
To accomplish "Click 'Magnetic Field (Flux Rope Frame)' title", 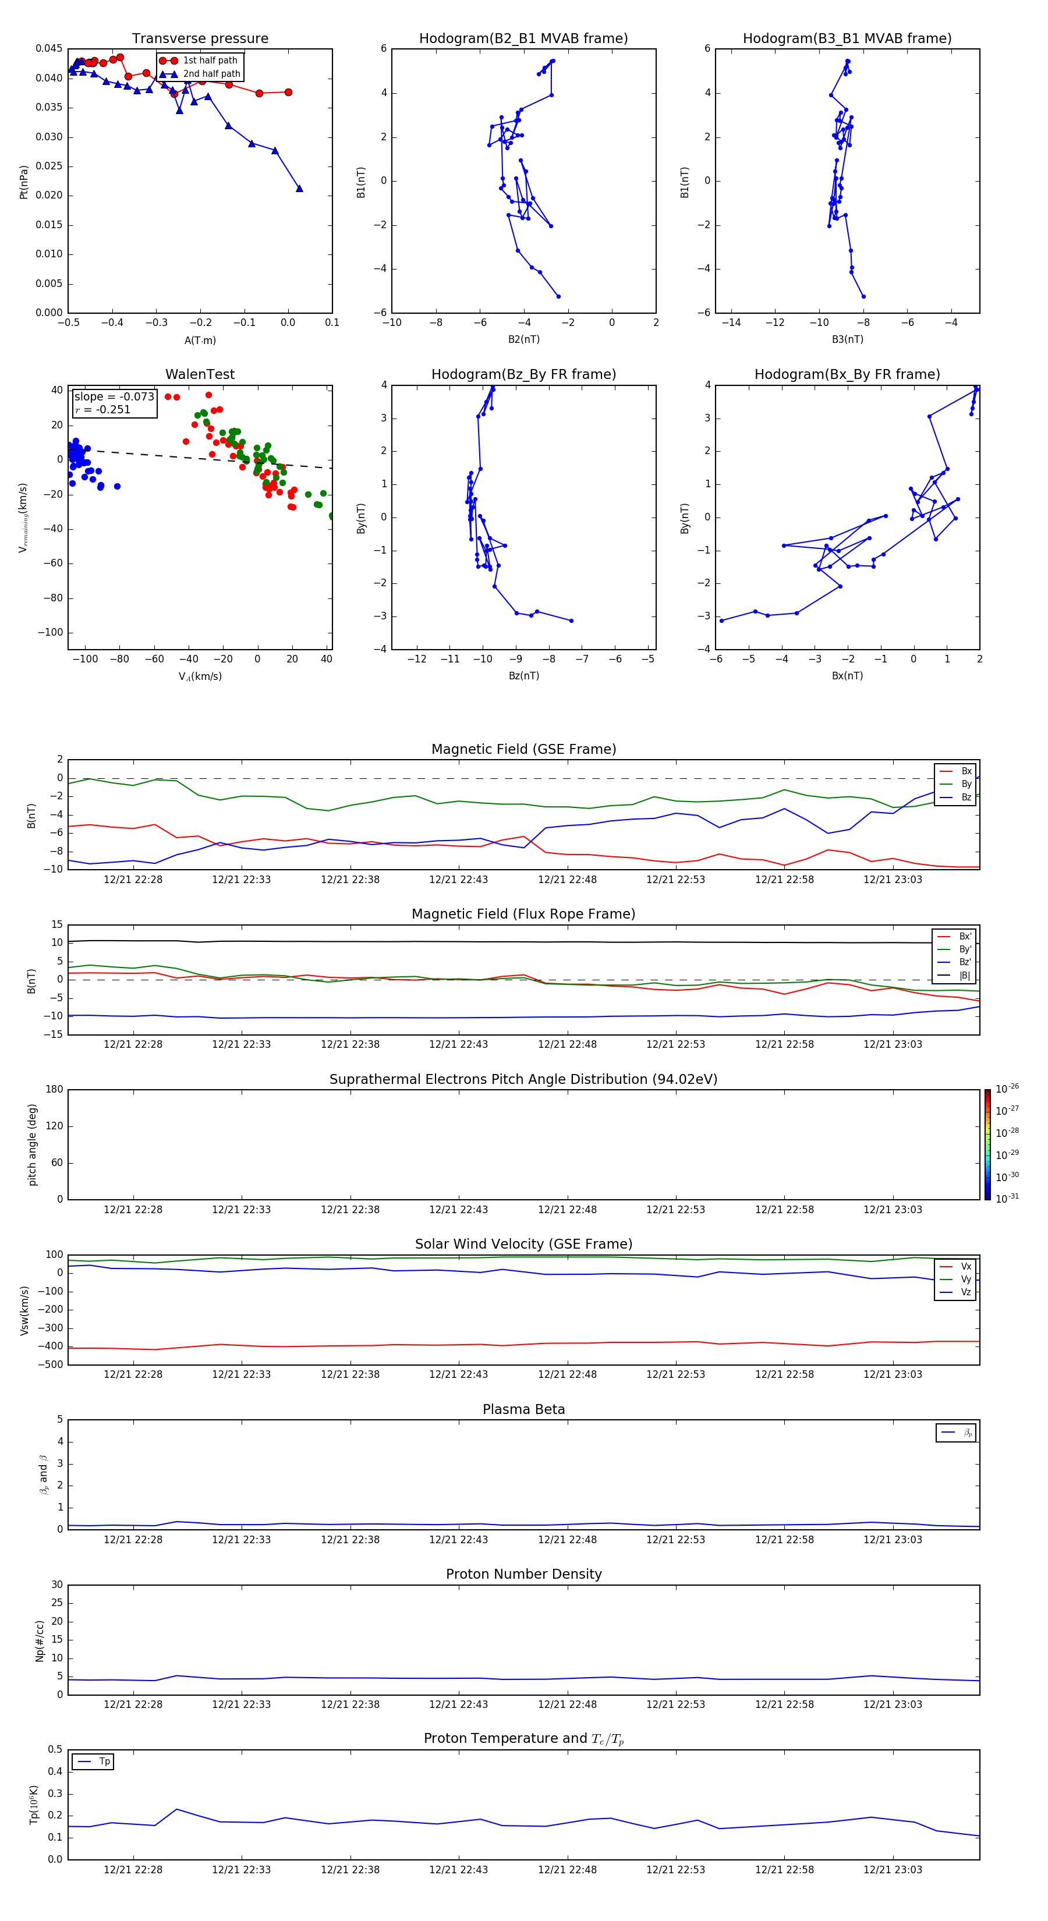I will (523, 915).
